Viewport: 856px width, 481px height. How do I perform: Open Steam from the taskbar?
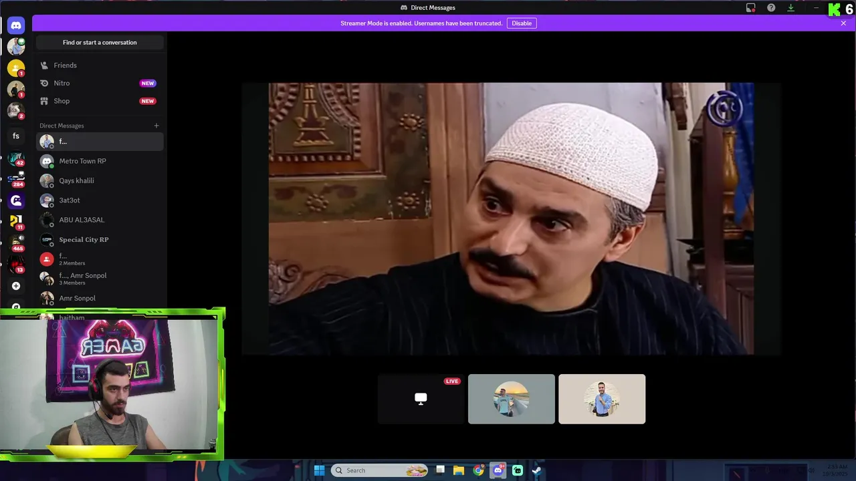click(536, 470)
